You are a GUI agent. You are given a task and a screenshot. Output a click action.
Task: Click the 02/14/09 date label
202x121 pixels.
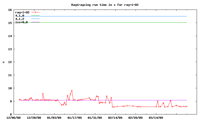point(115,117)
